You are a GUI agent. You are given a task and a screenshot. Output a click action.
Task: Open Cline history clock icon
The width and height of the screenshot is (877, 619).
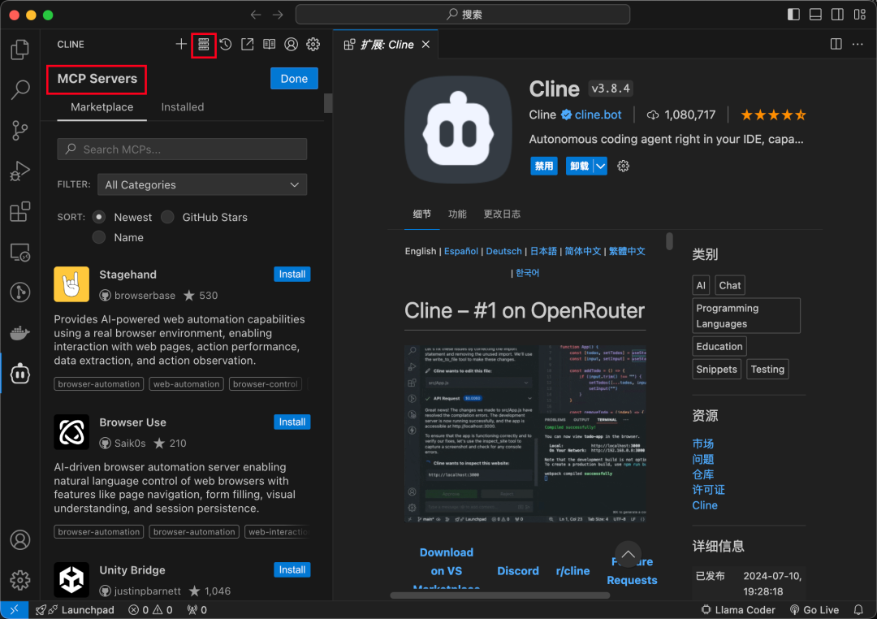(226, 45)
